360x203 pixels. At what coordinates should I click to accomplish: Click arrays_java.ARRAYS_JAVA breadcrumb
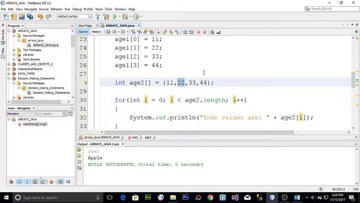coord(102,138)
